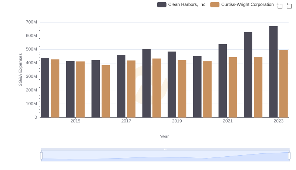Click the Clean Harbors bar for 2020
This screenshot has height=170, width=296.
(x=197, y=87)
